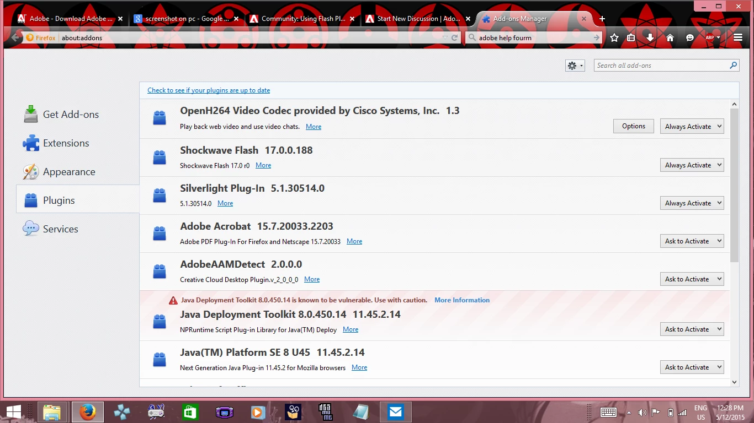Open Adobe Acrobat Ask to Activate dropdown
The width and height of the screenshot is (754, 423).
692,241
